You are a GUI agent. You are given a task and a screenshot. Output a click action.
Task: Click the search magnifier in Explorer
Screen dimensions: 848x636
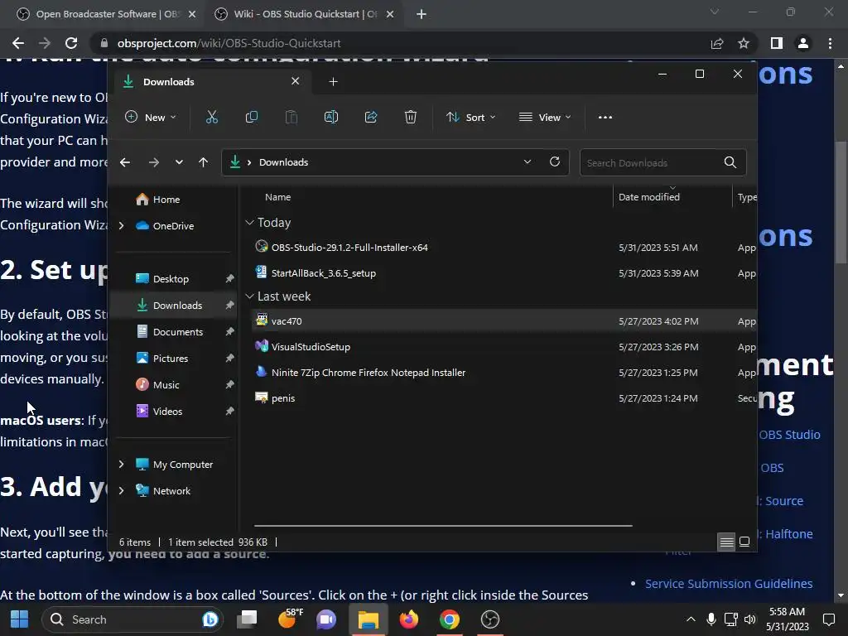(730, 162)
